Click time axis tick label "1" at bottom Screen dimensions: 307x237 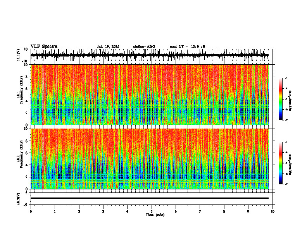(55, 211)
